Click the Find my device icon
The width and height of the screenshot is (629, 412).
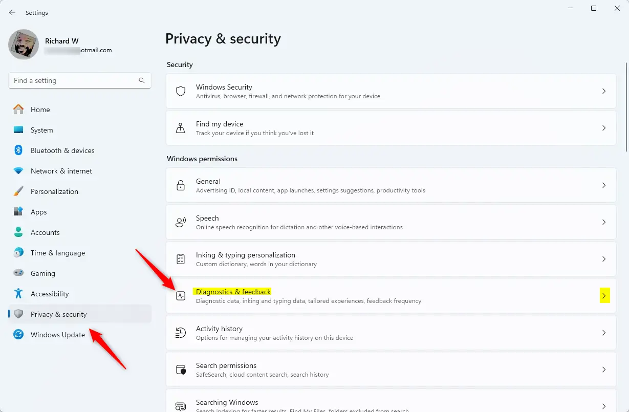click(181, 128)
